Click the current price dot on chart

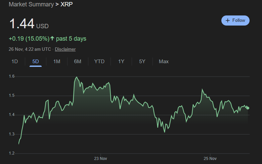pos(248,108)
